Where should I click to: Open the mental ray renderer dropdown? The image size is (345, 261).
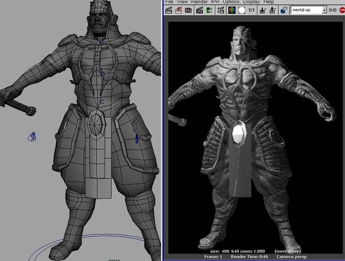(324, 10)
